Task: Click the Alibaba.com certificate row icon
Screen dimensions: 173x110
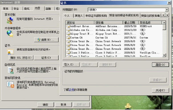Action: pyautogui.click(x=68, y=30)
